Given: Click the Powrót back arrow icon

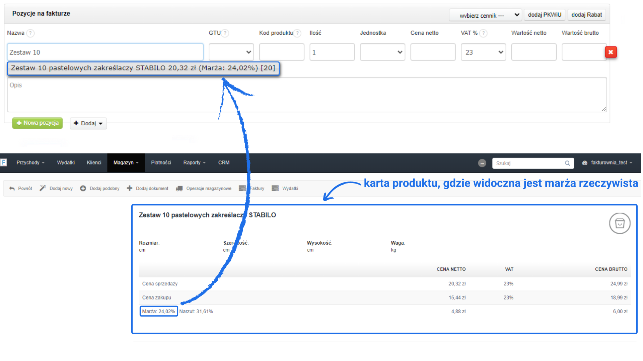Looking at the screenshot, I should click(12, 189).
